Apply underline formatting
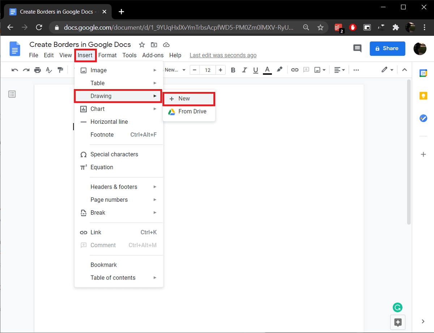 [x=256, y=70]
